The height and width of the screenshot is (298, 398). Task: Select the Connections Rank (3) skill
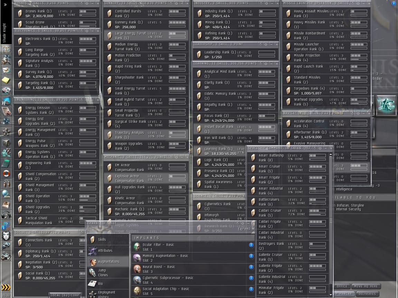click(49, 242)
